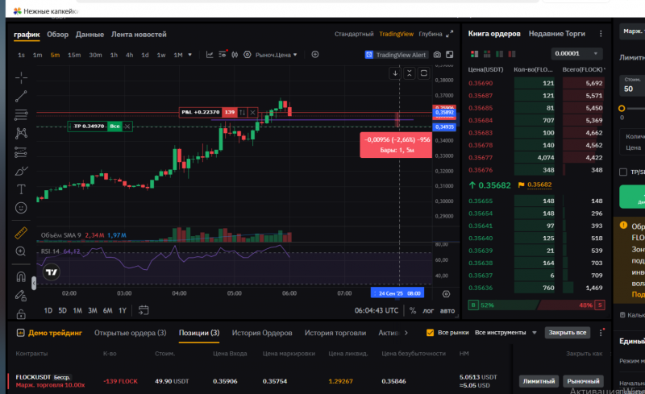Click the Close all positions button
The image size is (645, 394).
point(568,332)
